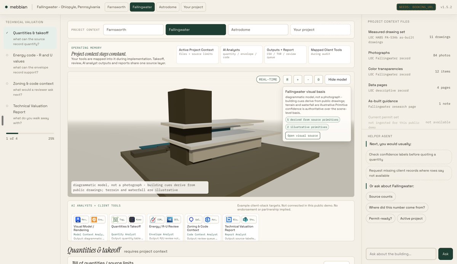Ask Where did this number come from?
Image resolution: width=457 pixels, height=264 pixels.
pyautogui.click(x=397, y=208)
